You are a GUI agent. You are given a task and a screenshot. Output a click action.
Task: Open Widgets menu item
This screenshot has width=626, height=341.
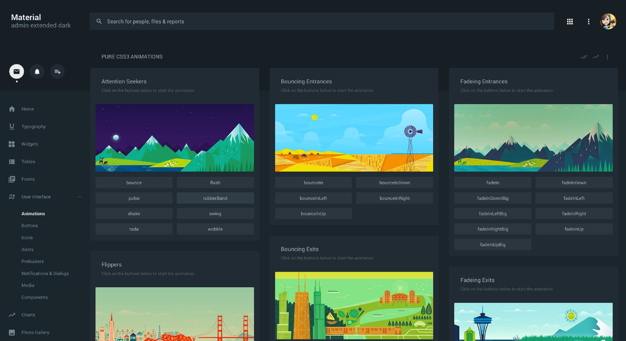click(x=30, y=144)
